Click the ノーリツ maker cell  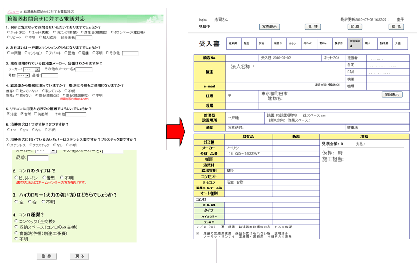click(249, 148)
